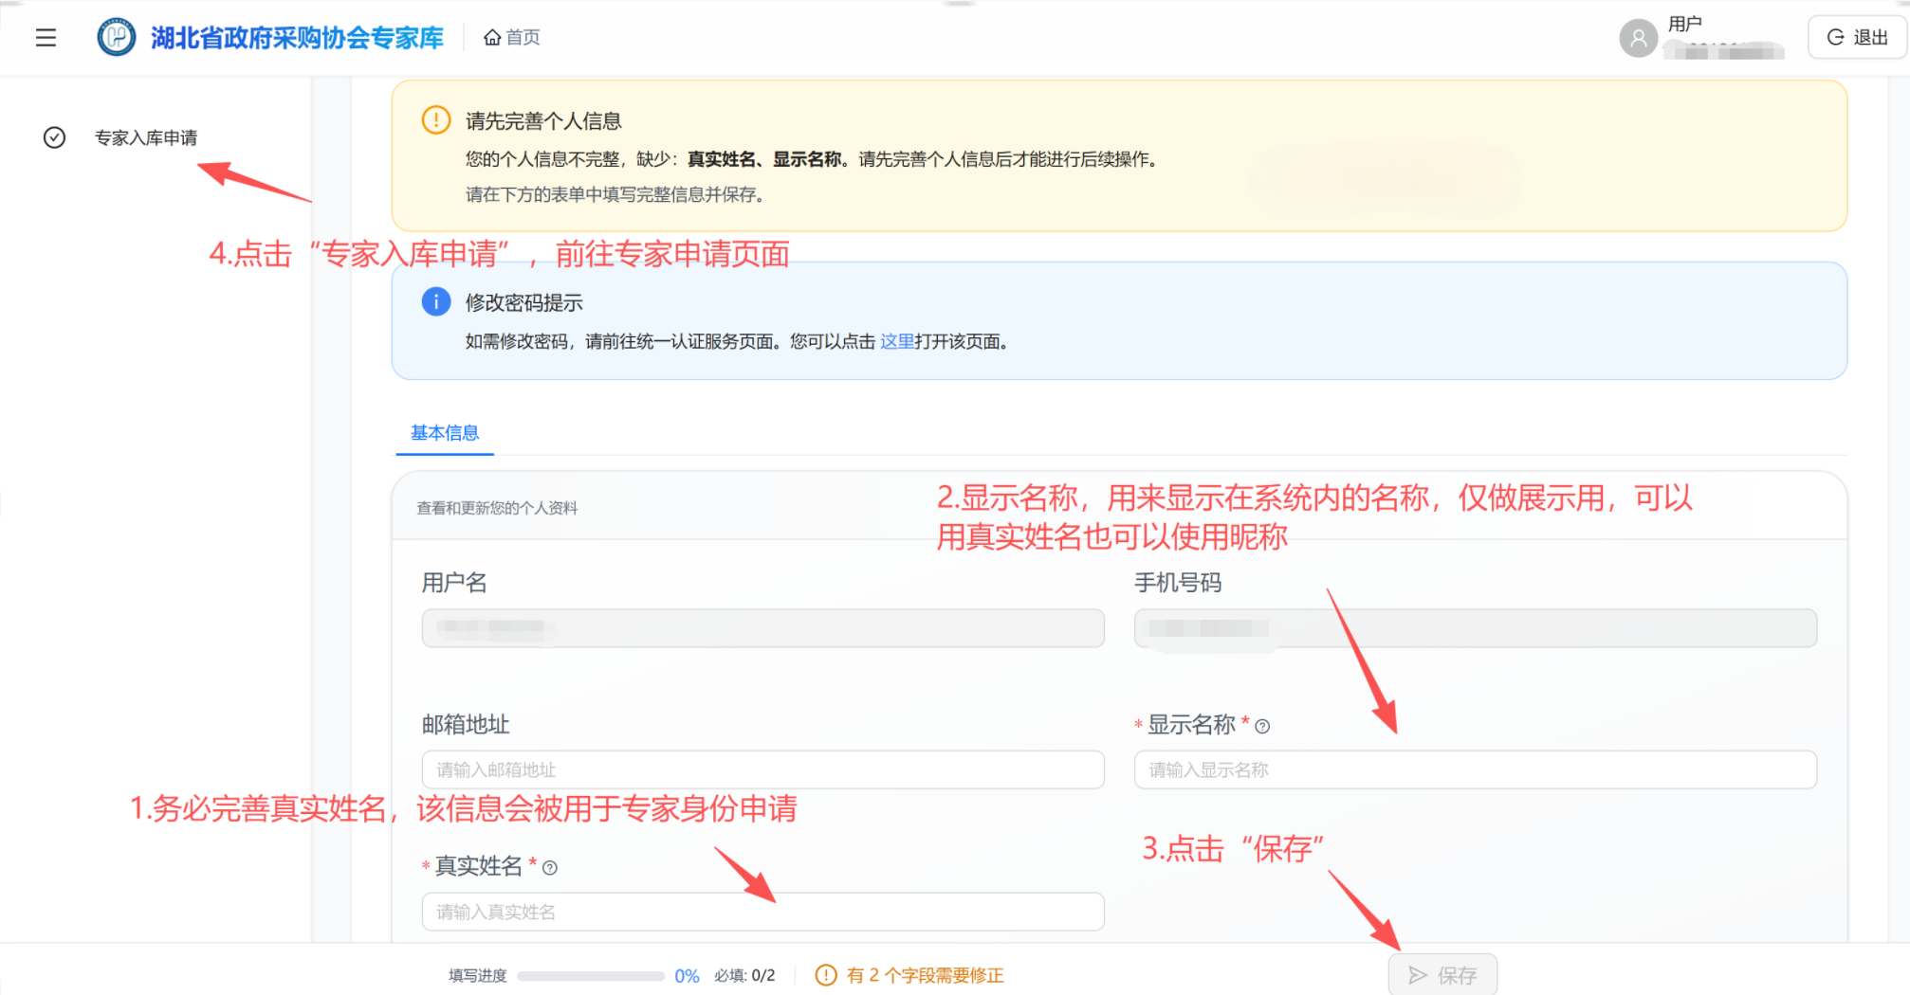Click the 填写进度 progress bar

(594, 975)
